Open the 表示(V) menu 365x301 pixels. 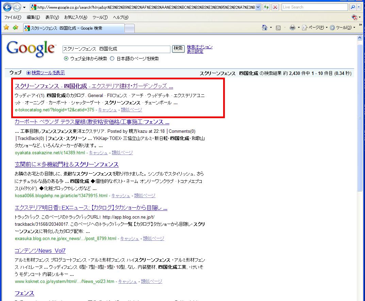coord(52,17)
